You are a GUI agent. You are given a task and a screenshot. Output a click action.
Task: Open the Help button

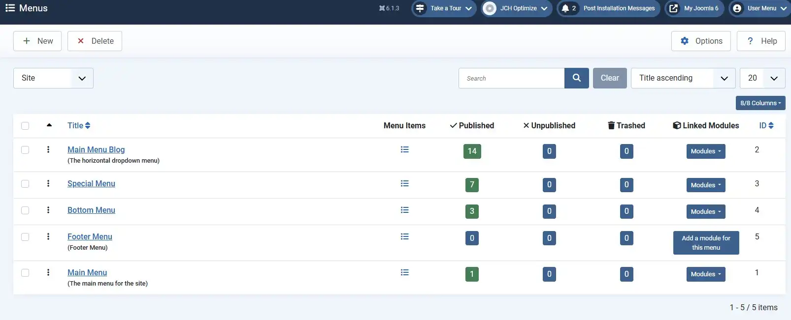tap(761, 41)
